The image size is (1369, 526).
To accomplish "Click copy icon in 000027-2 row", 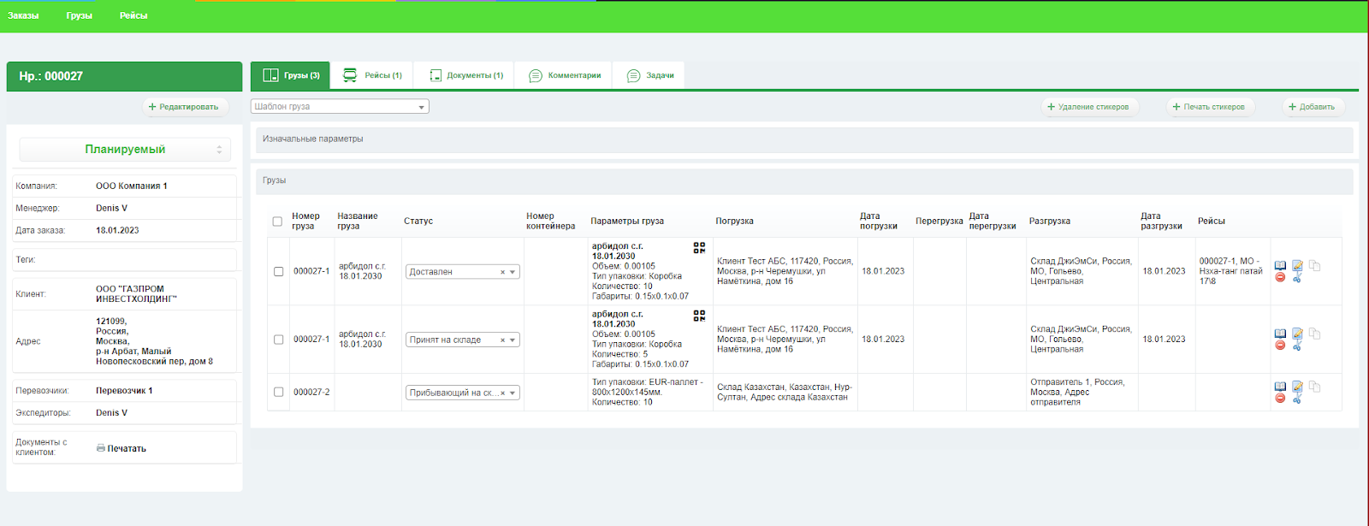I will click(x=1314, y=387).
